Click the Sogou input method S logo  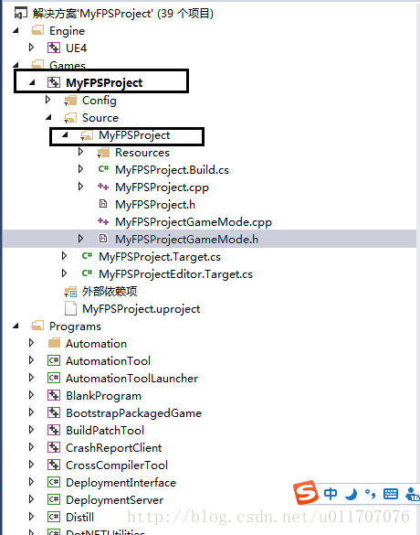[306, 492]
